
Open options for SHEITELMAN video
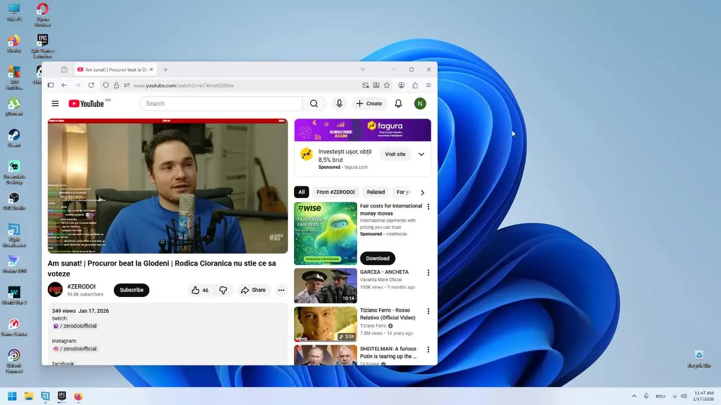point(428,349)
